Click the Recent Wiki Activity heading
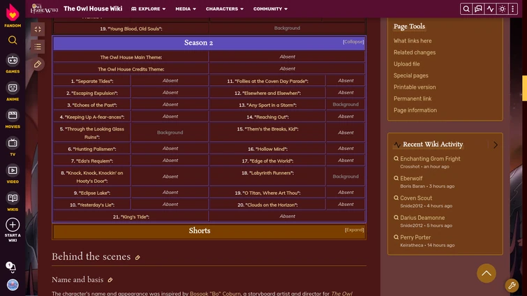 (x=433, y=145)
